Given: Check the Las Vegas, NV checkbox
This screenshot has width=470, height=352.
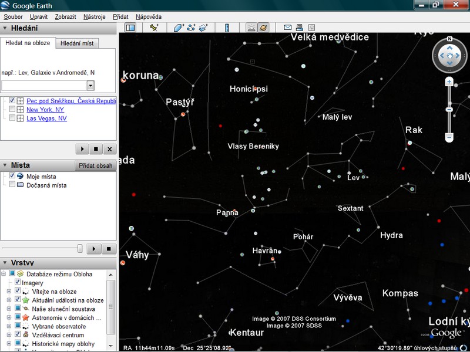Looking at the screenshot, I should tap(12, 118).
